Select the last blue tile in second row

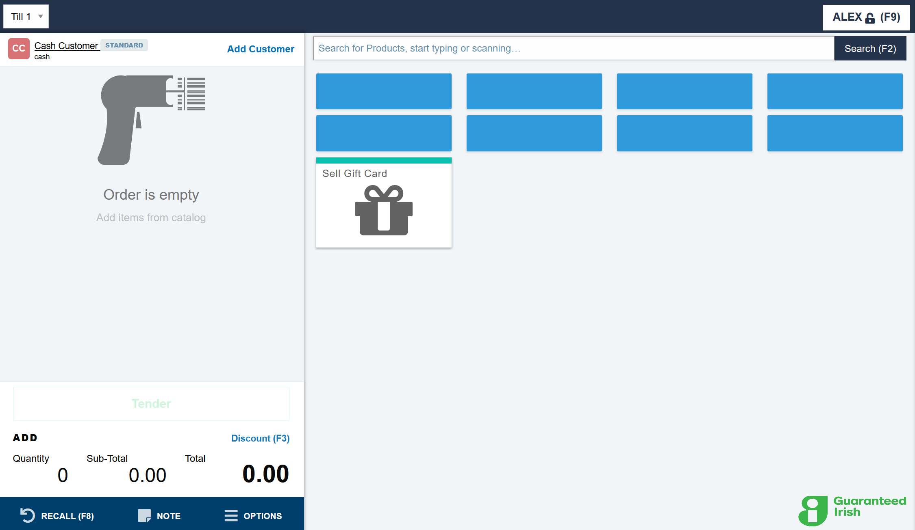click(835, 133)
